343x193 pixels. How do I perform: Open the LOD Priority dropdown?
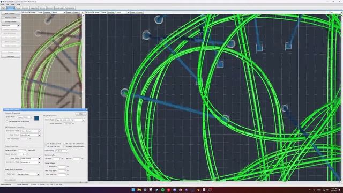(x=61, y=151)
